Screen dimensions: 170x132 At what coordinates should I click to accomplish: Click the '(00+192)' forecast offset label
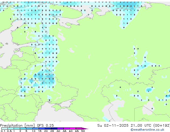tap(162, 126)
